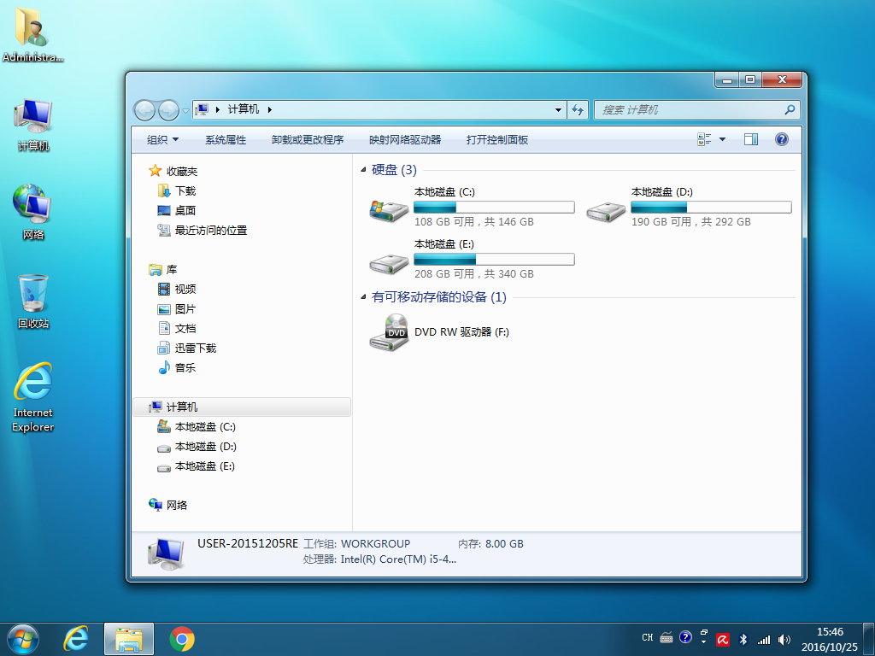Select the 本地磁盘 (E:) drive icon

click(x=389, y=263)
